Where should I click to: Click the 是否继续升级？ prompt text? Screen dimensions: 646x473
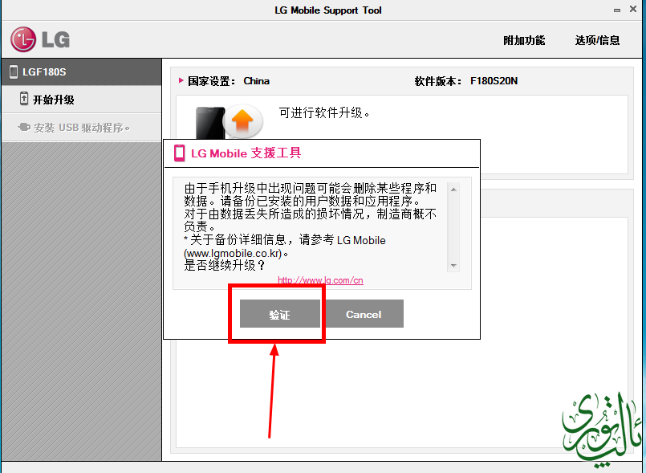click(225, 265)
